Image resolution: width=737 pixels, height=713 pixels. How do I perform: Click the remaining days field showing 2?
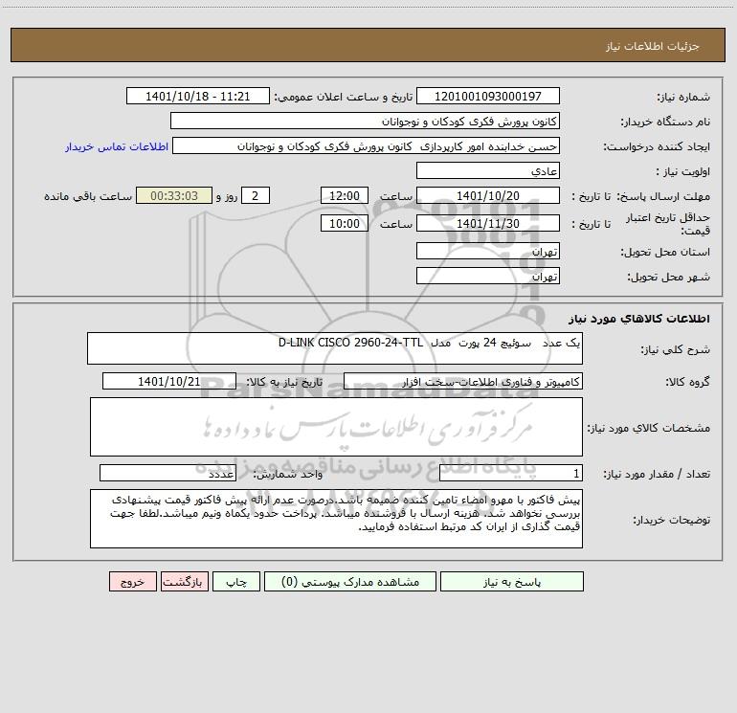[x=256, y=196]
